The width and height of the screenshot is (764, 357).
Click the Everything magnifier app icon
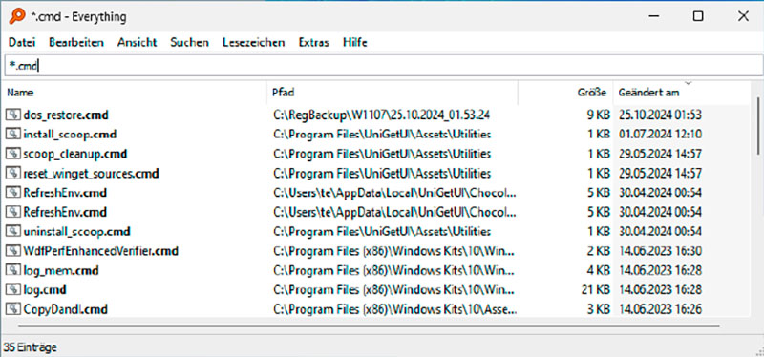pyautogui.click(x=16, y=17)
